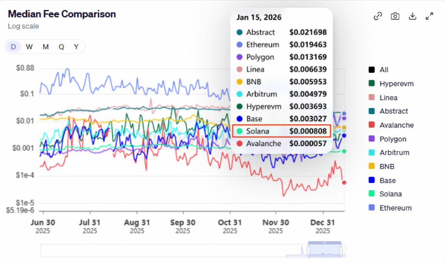Image resolution: width=445 pixels, height=263 pixels.
Task: Download the chart data
Action: point(412,16)
